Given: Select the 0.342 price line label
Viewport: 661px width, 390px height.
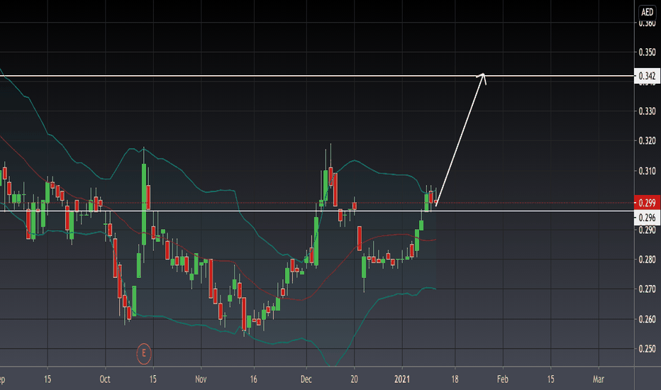Looking at the screenshot, I should point(647,76).
